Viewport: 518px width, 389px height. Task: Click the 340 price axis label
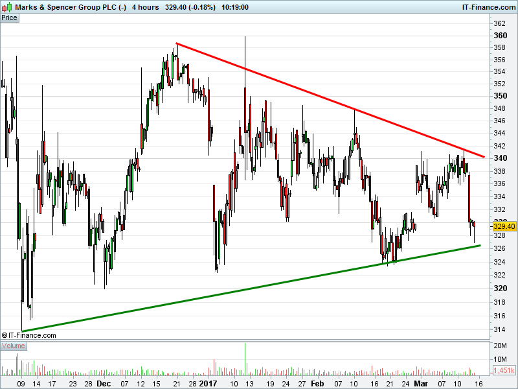(500, 158)
